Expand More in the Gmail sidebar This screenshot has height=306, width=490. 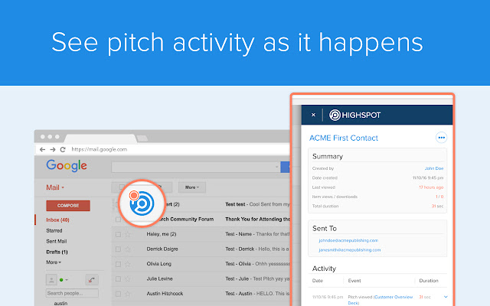click(54, 262)
